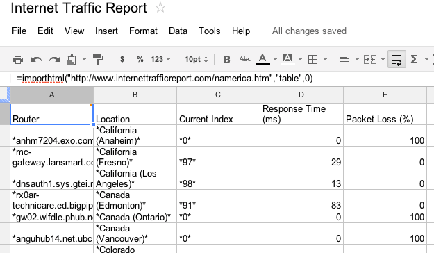
Task: Select the *anhm7204.exo.com cell
Action: (52, 136)
